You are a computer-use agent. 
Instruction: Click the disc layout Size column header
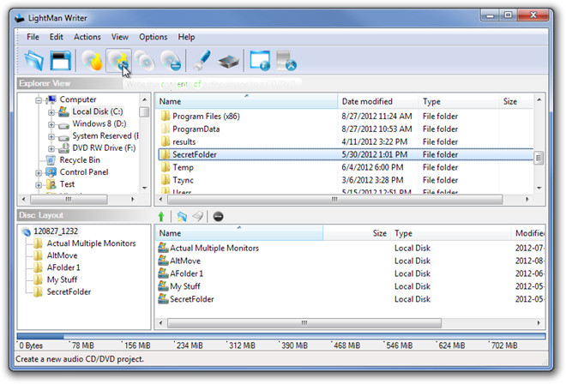[357, 233]
